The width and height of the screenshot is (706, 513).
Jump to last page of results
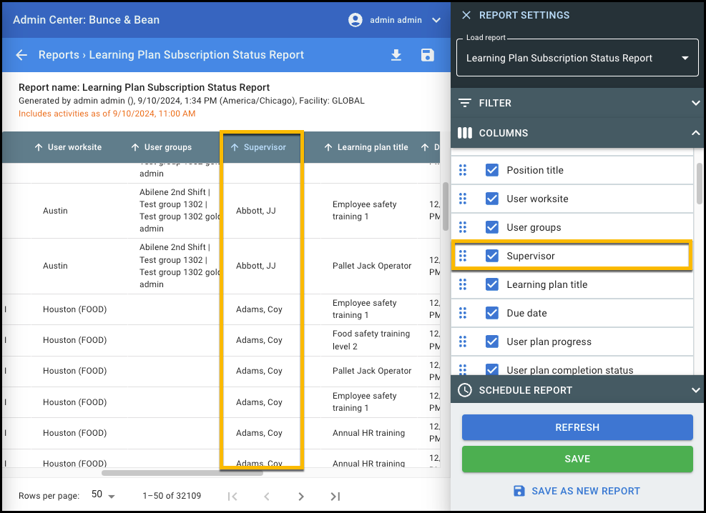(335, 496)
